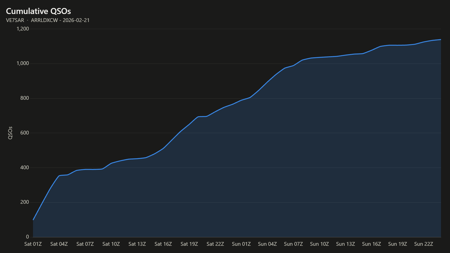Click the Sun 10Z x-axis label
The width and height of the screenshot is (450, 253).
[319, 244]
